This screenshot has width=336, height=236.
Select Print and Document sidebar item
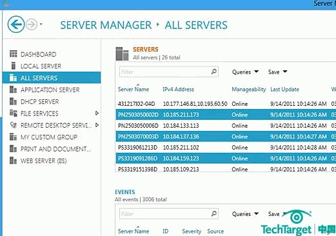55,149
